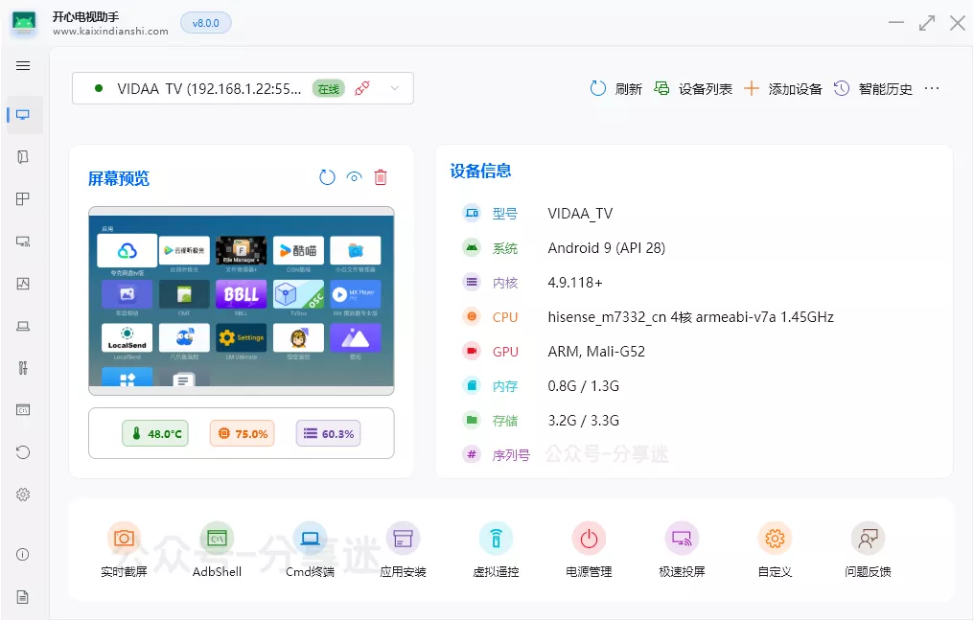This screenshot has width=974, height=621.
Task: Open 设备列表 device list
Action: click(693, 88)
